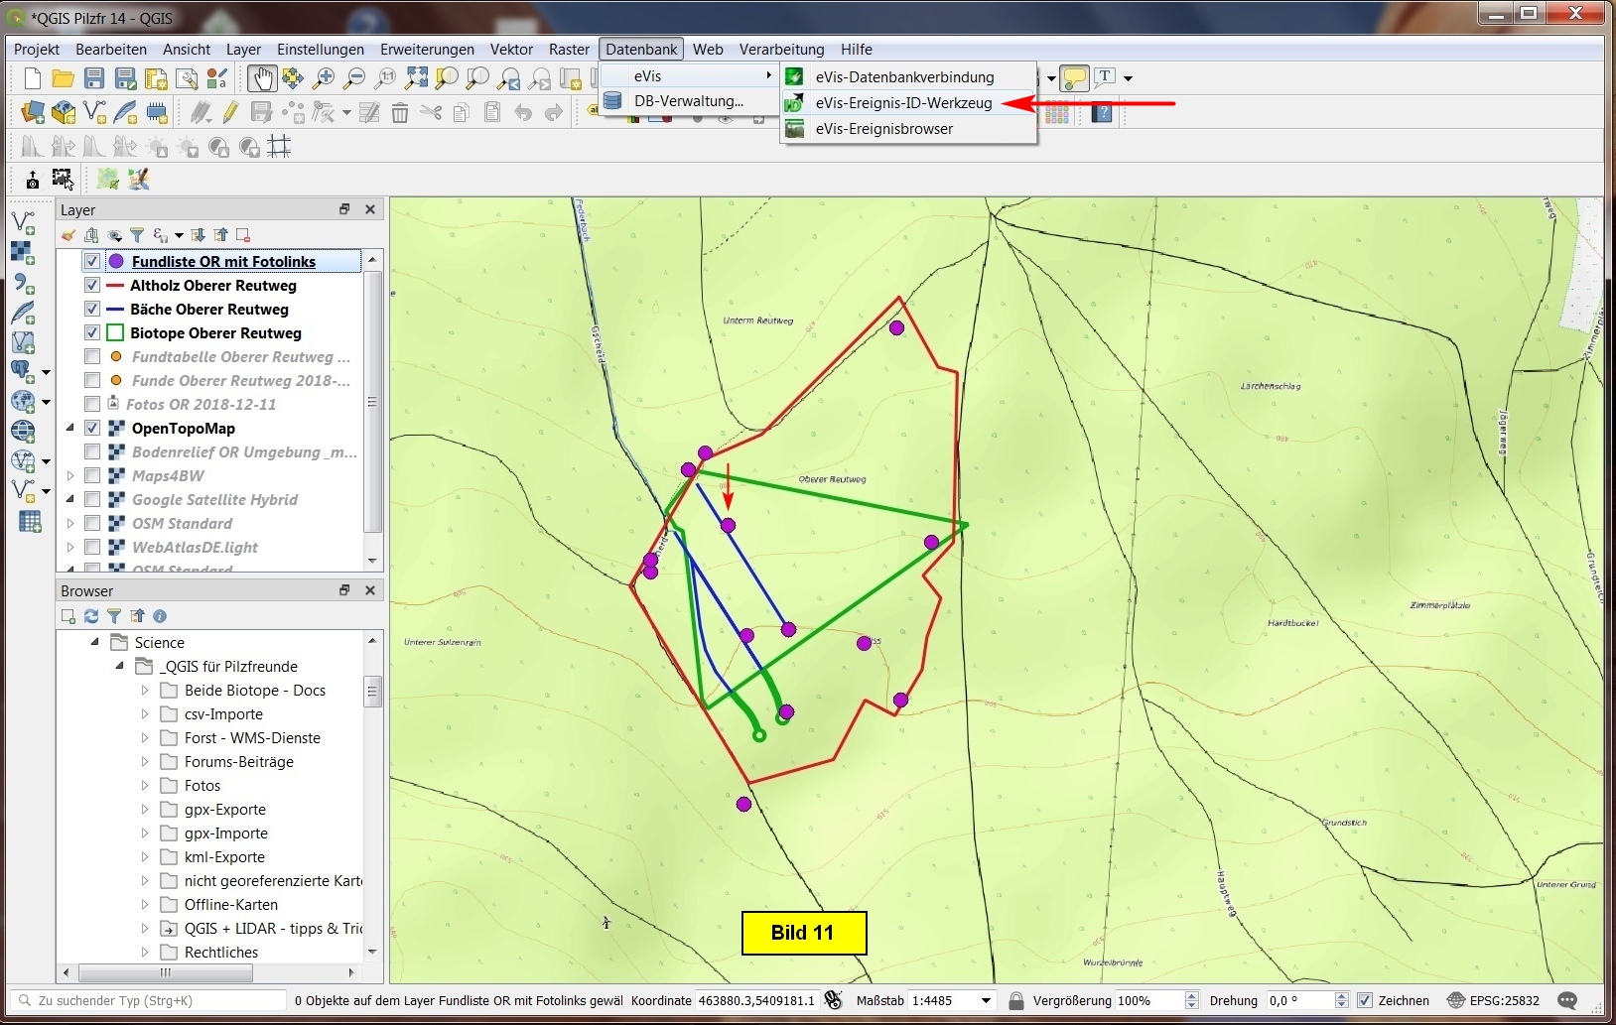Toggle the Zeichnen render checkbox
The height and width of the screenshot is (1025, 1616).
coord(1365,1000)
